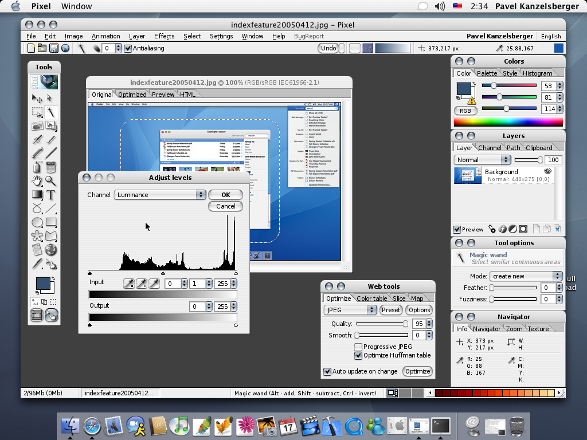Click the rainbow color spectrum bar

[x=508, y=121]
